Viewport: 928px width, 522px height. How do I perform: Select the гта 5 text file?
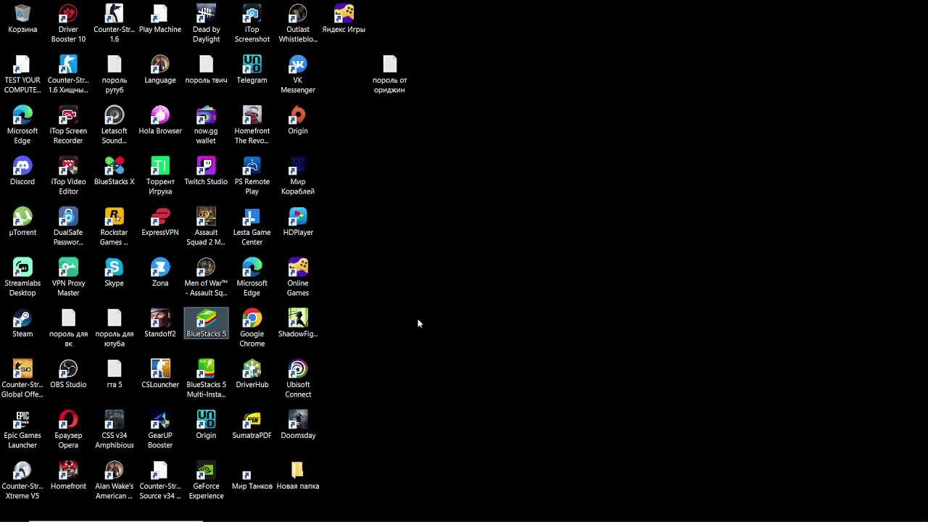pos(114,375)
